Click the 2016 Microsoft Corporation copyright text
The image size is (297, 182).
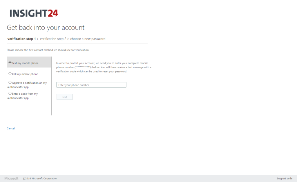pos(40,179)
